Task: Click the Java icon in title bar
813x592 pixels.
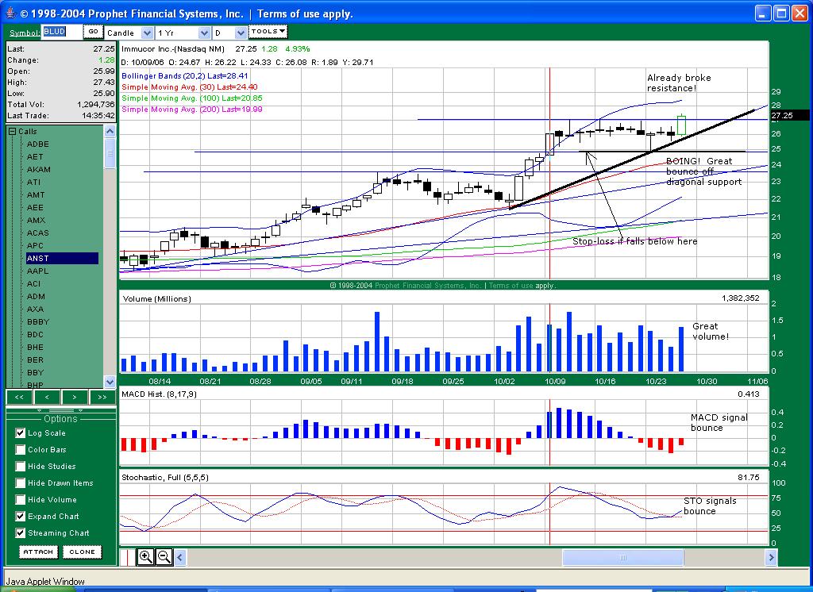Action: click(x=10, y=13)
